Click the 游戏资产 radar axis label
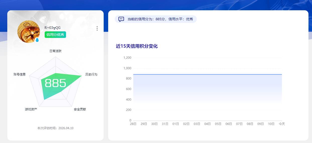This screenshot has height=143, width=312. point(31,109)
